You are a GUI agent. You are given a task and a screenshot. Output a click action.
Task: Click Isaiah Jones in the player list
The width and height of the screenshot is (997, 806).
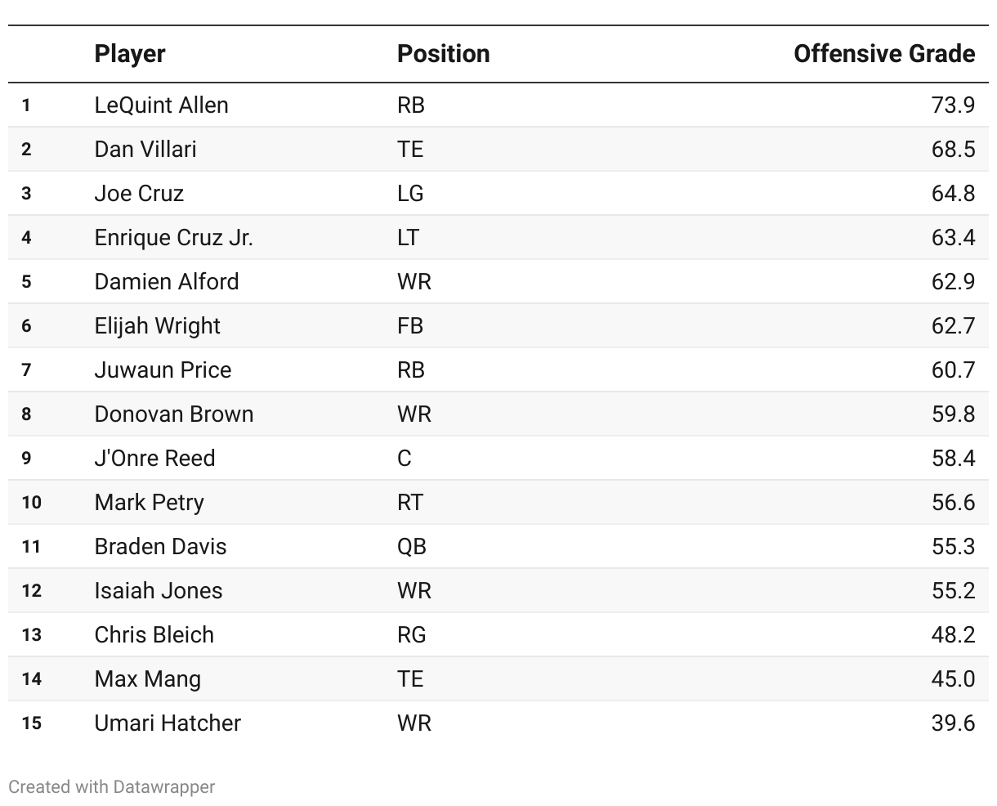pyautogui.click(x=159, y=591)
